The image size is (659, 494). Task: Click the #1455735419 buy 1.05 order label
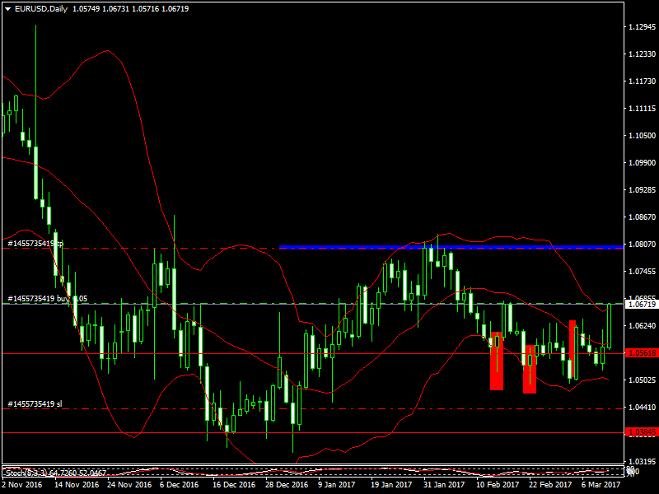pyautogui.click(x=48, y=299)
